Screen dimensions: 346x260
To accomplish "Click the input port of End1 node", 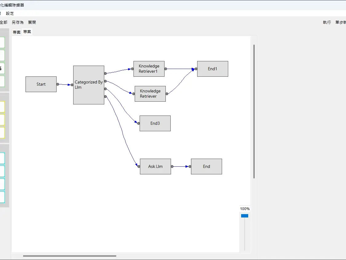I will pyautogui.click(x=196, y=69).
